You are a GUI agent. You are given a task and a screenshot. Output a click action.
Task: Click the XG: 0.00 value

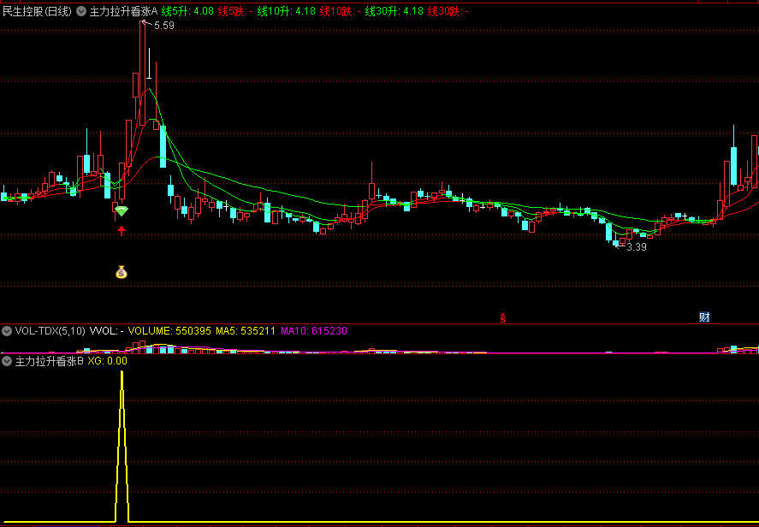[108, 361]
